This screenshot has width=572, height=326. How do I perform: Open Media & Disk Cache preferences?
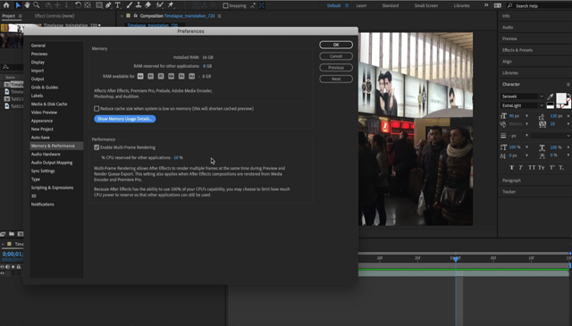click(x=49, y=104)
